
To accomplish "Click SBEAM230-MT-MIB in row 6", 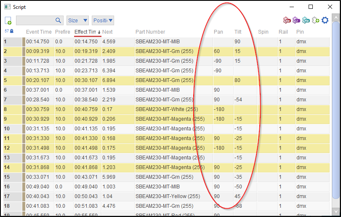I will (x=158, y=90).
